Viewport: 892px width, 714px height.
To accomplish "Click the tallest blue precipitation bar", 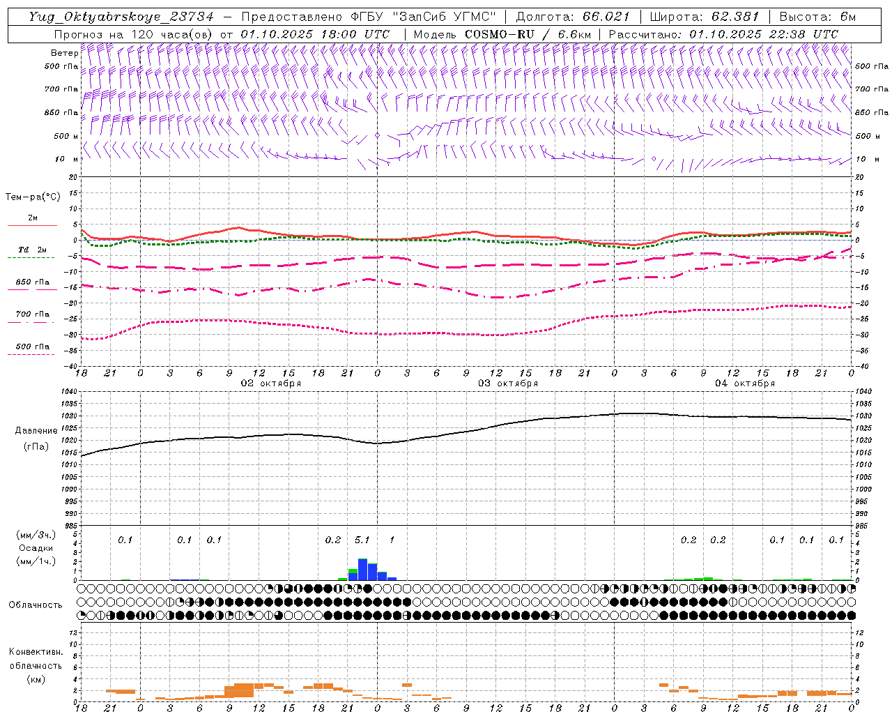I will pos(362,569).
